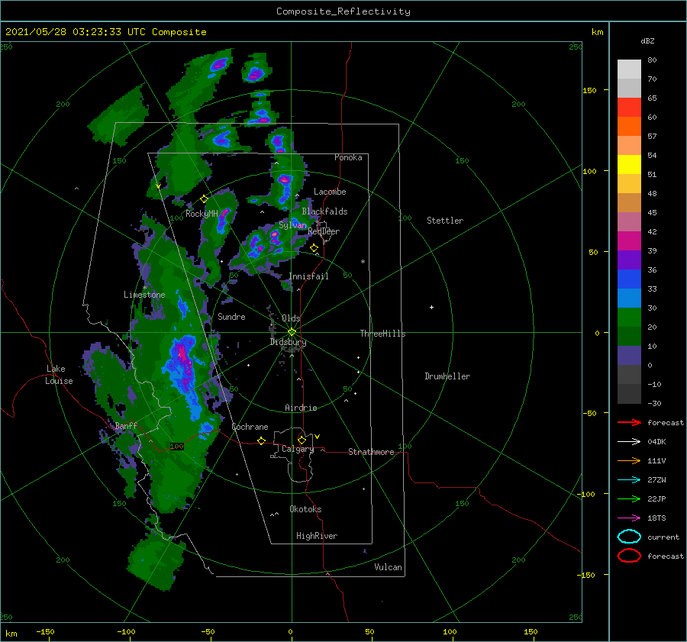Click the Didsbury town label
The image size is (687, 642).
[x=289, y=342]
